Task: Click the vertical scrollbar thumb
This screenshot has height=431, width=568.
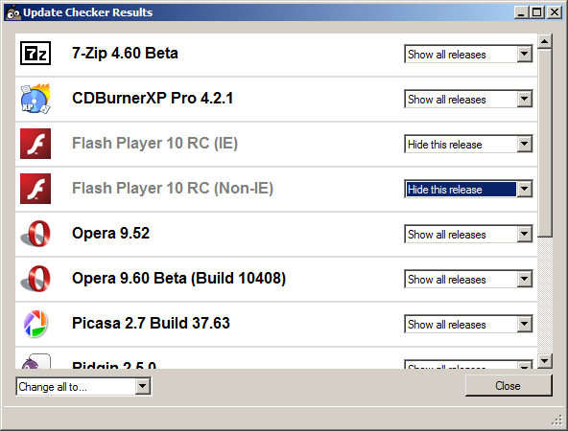Action: pos(545,143)
